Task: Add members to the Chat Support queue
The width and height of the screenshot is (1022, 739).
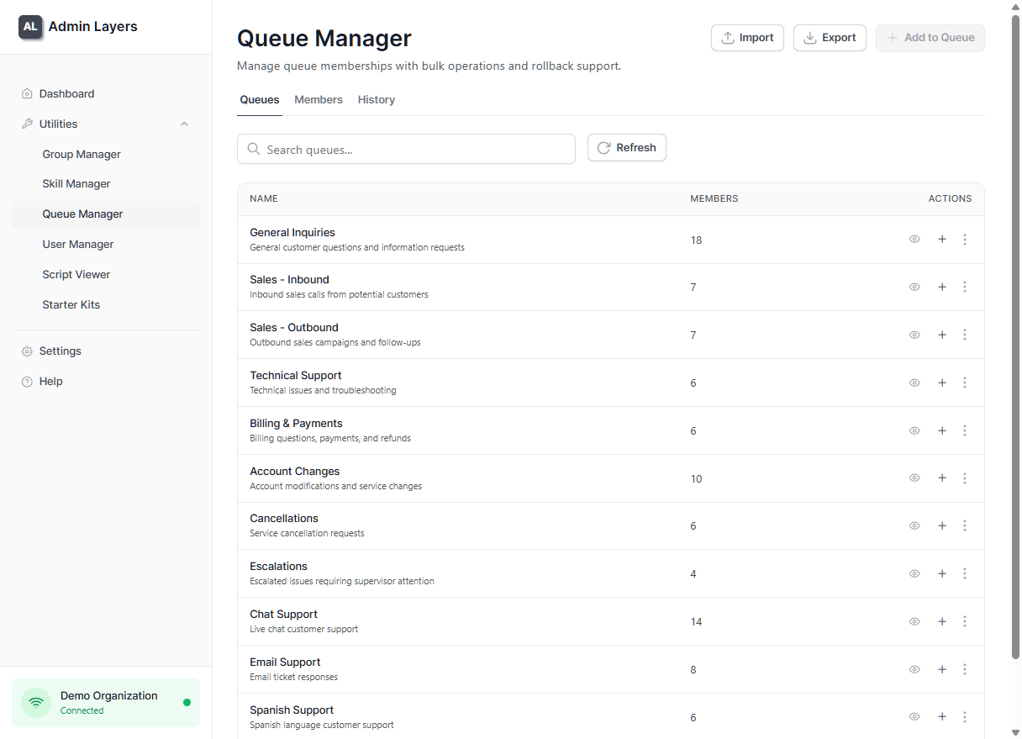Action: (942, 621)
